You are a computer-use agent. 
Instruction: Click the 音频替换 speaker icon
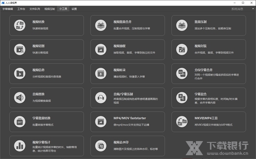point(20,98)
